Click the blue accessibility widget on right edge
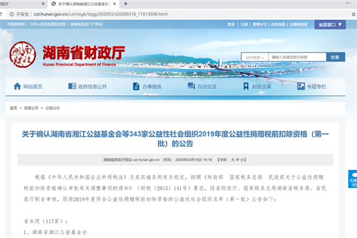 [353, 178]
